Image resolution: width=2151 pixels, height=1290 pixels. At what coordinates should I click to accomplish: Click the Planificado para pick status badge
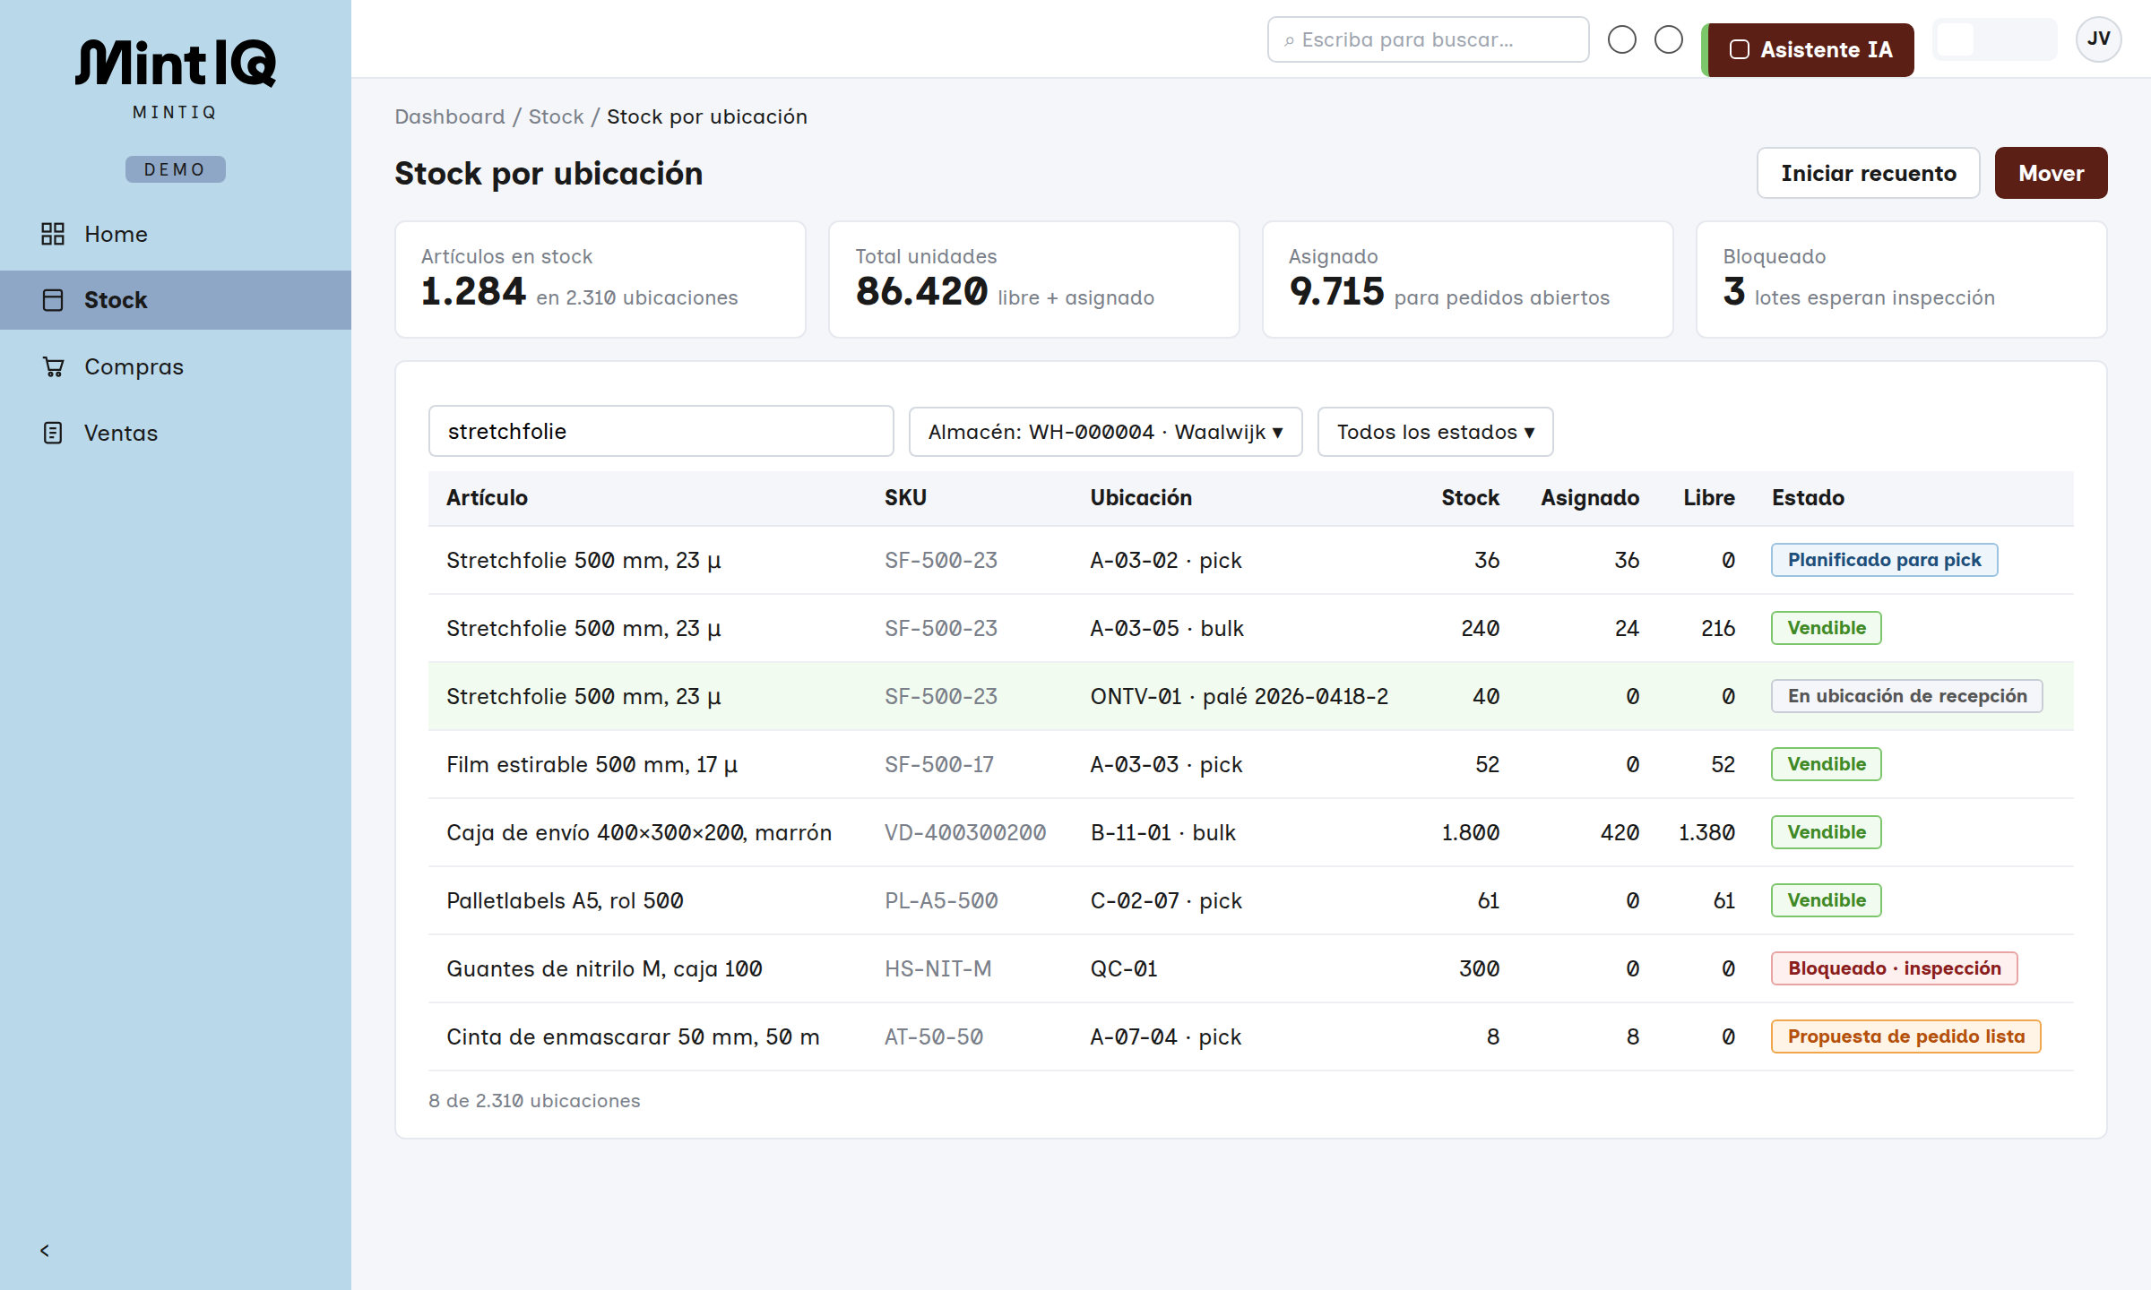pyautogui.click(x=1884, y=560)
